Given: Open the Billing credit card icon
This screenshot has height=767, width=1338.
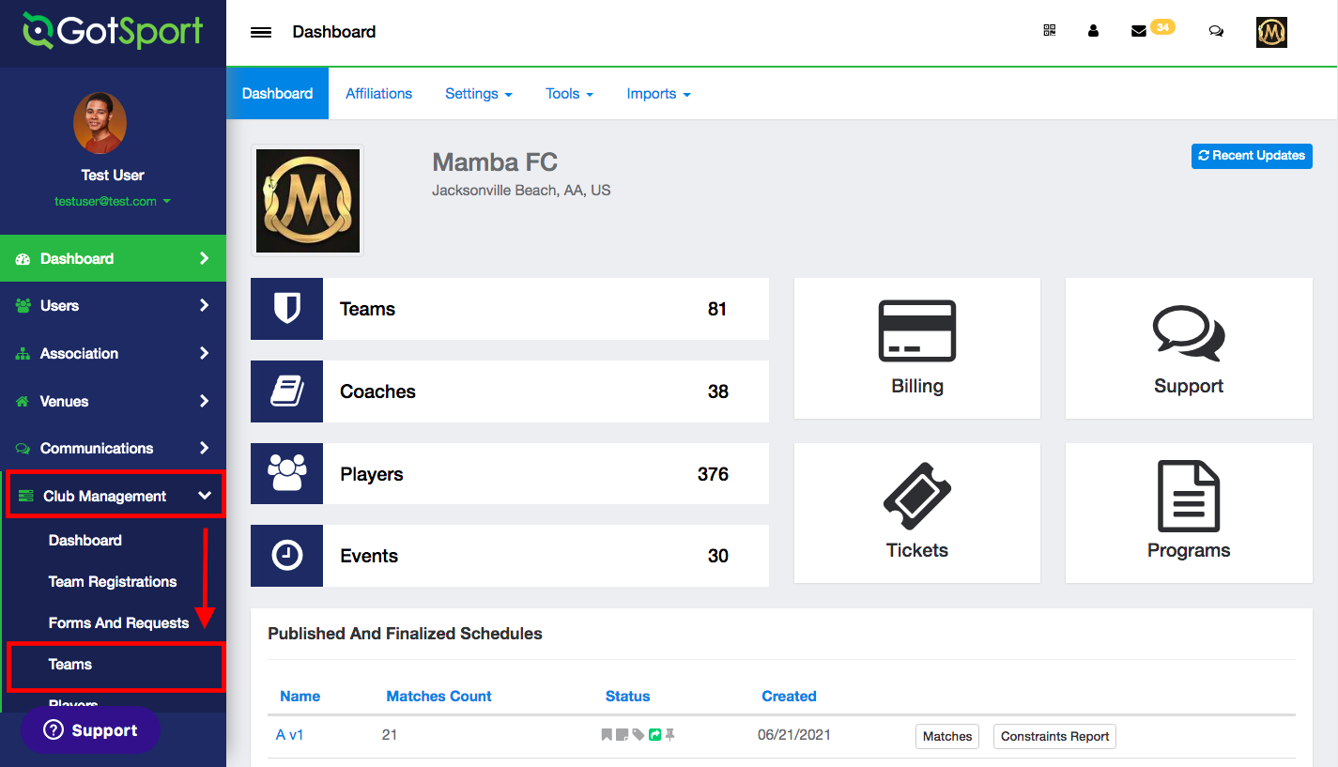Looking at the screenshot, I should click(917, 330).
